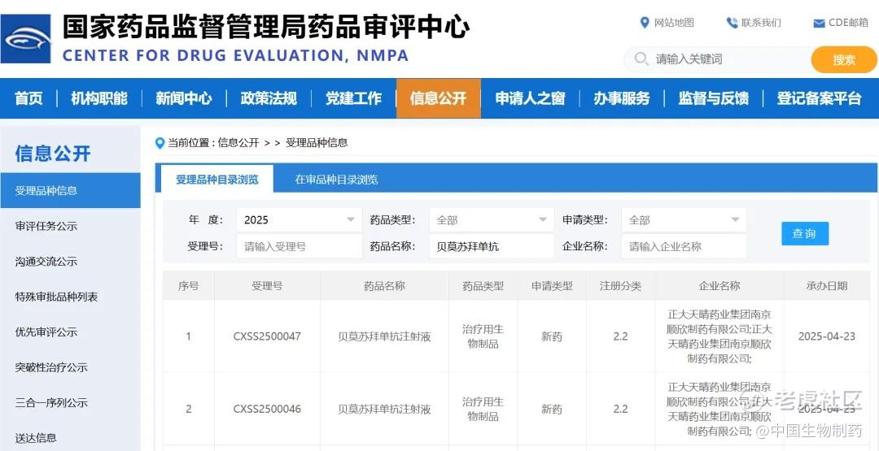Click the 受理号 input field
Screen dimensions: 879x451
(x=300, y=246)
